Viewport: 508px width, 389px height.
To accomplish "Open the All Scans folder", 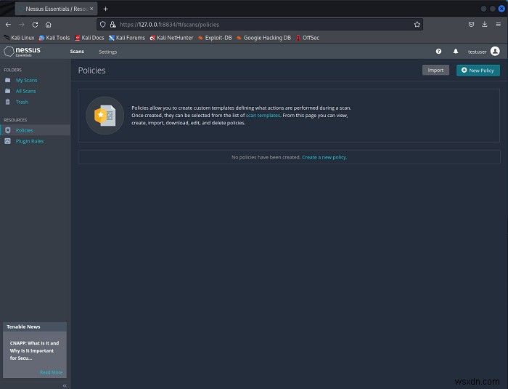I will 26,91.
